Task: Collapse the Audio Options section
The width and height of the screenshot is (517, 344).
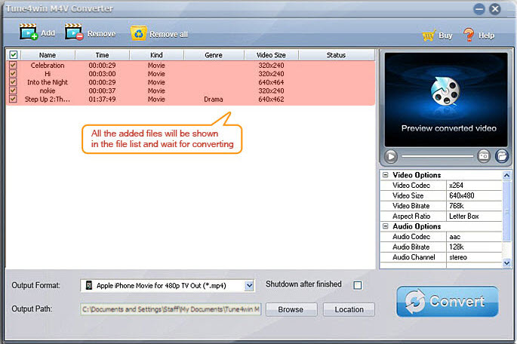Action: [385, 226]
